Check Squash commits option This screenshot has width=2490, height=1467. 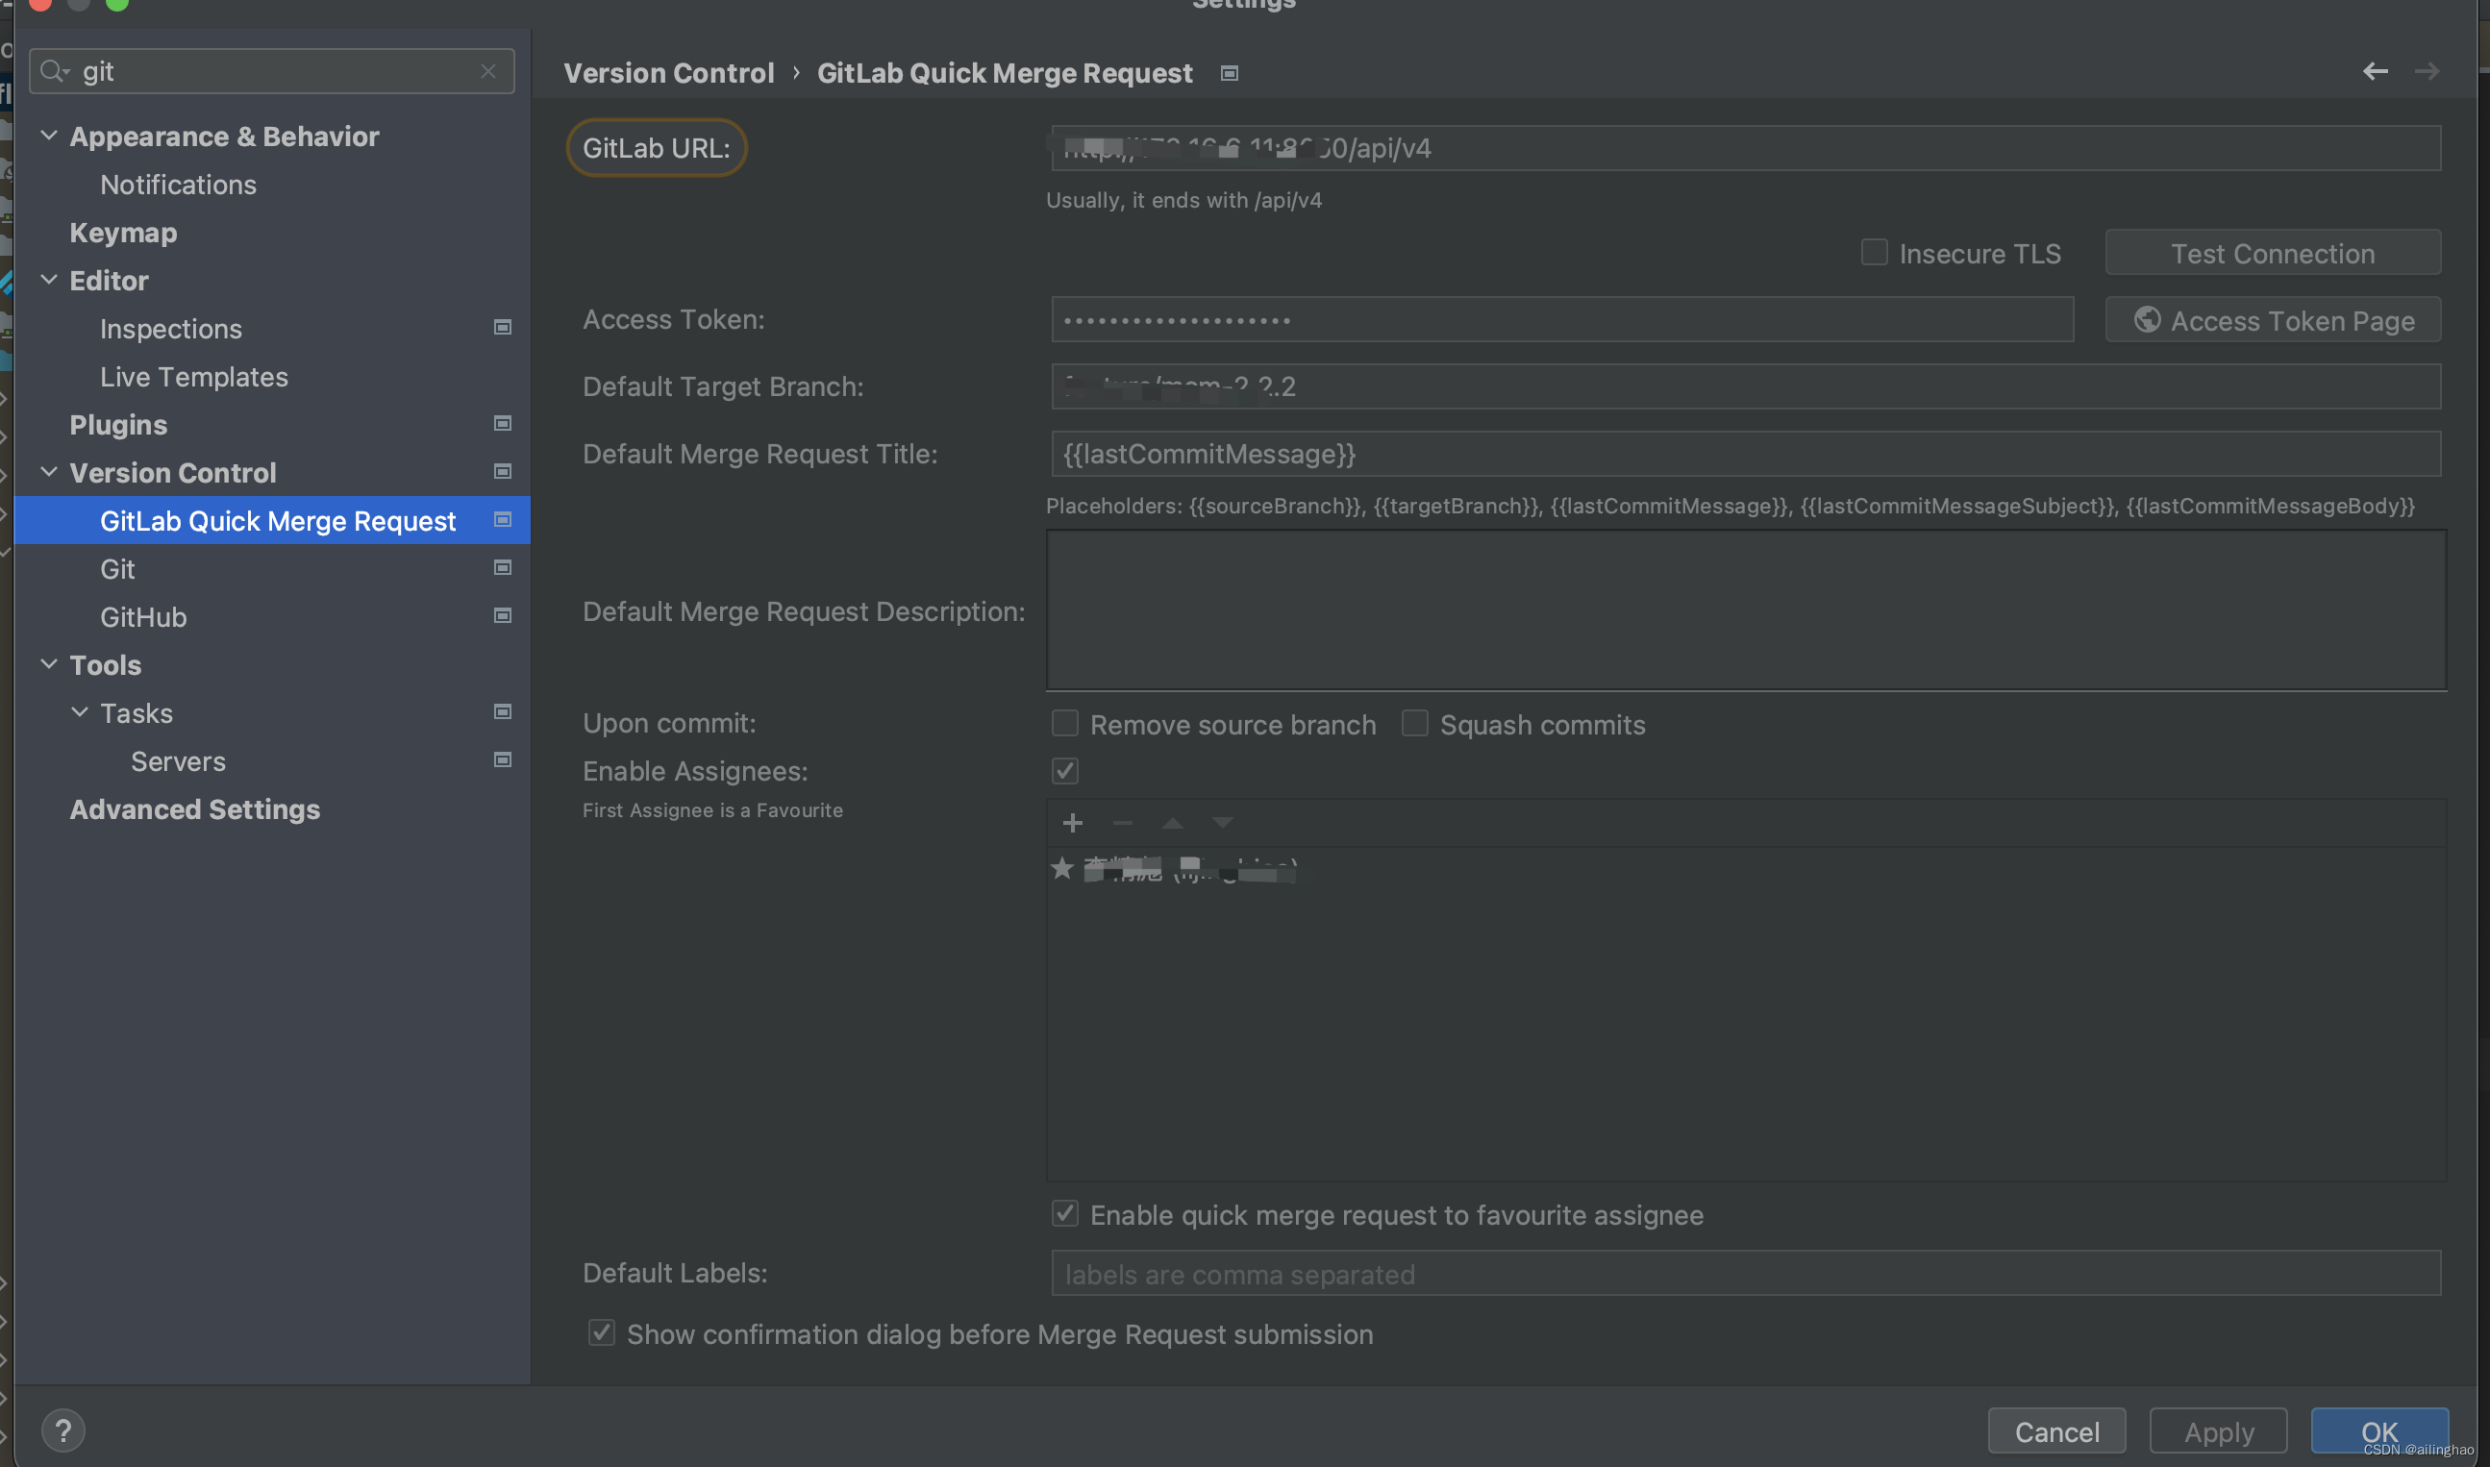(x=1414, y=724)
